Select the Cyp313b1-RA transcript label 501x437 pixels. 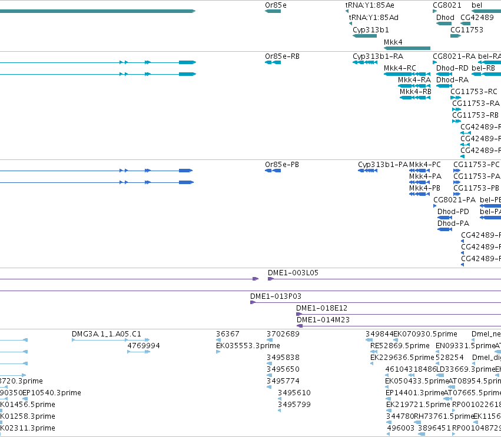tap(378, 56)
